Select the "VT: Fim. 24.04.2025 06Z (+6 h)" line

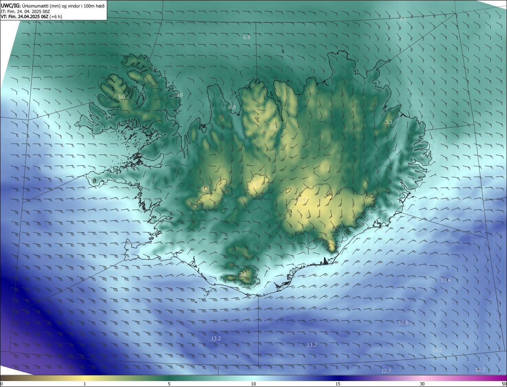tap(31, 17)
